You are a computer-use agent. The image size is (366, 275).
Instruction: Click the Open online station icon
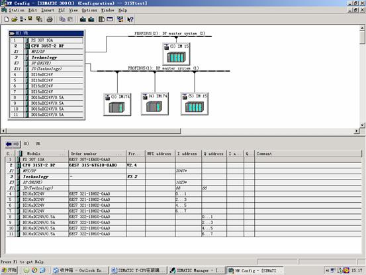click(23, 19)
